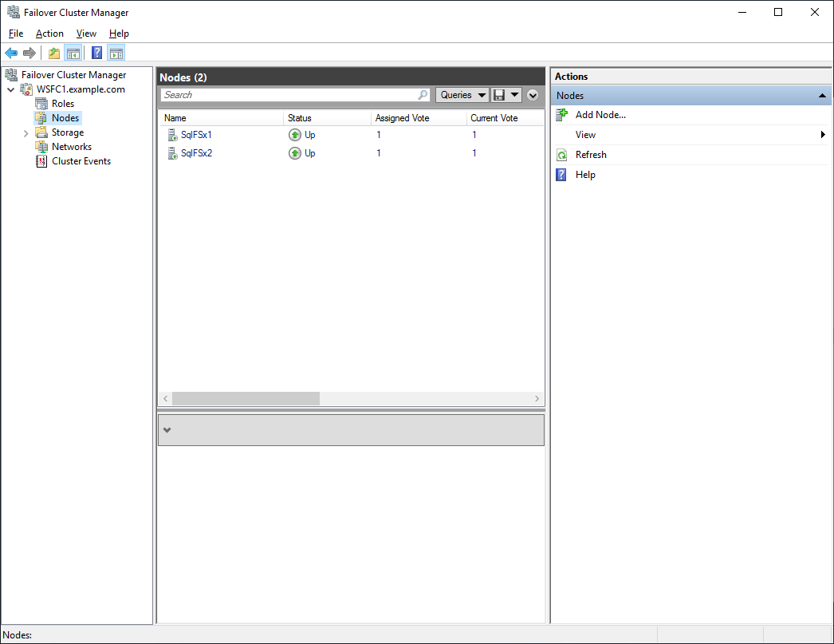Viewport: 834px width, 644px height.
Task: Open the Help menu
Action: 119,33
